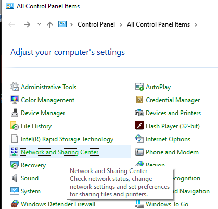The width and height of the screenshot is (218, 209).
Task: Open the Windows Defender Firewall icon
Action: click(15, 204)
